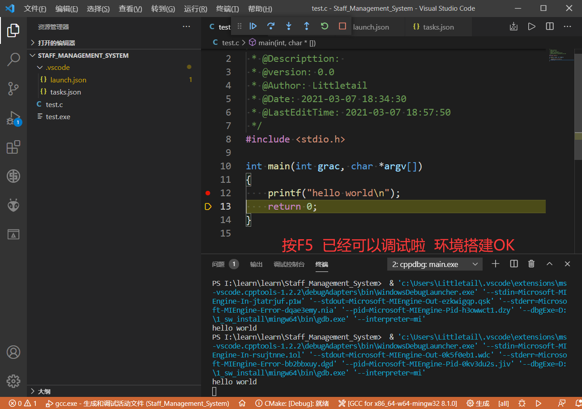Viewport: 582px width, 409px height.
Task: Click the CMake launch play icon in status bar
Action: 539,403
